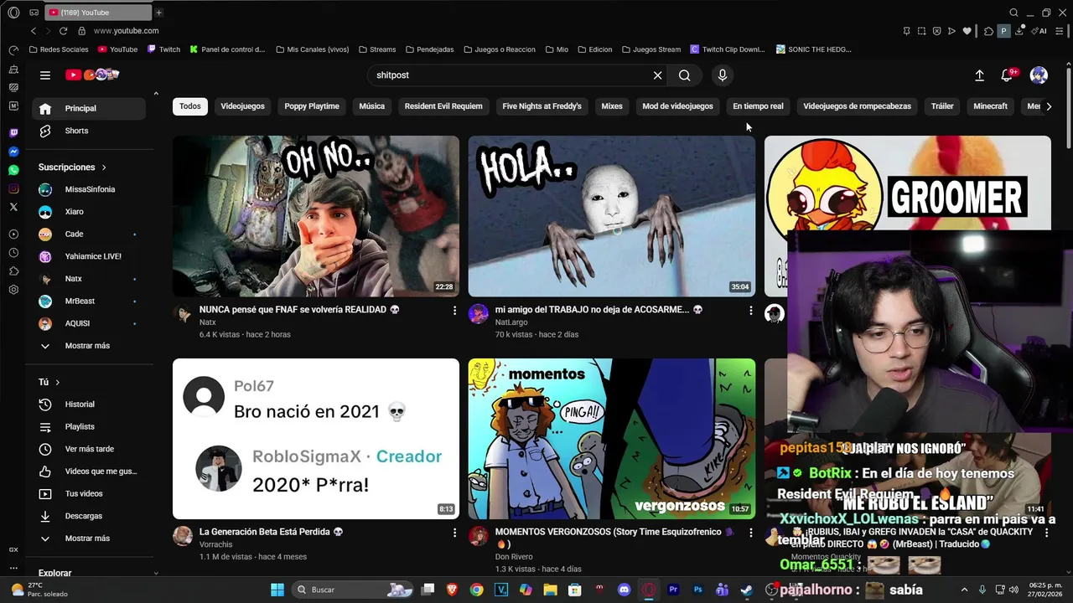The width and height of the screenshot is (1073, 603).
Task: Open MissaSinfonia subscription channel
Action: pyautogui.click(x=89, y=189)
